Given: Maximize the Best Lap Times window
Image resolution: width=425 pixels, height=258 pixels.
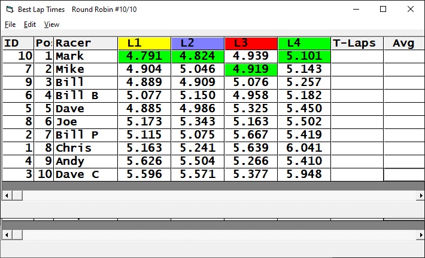Looking at the screenshot, I should click(383, 10).
